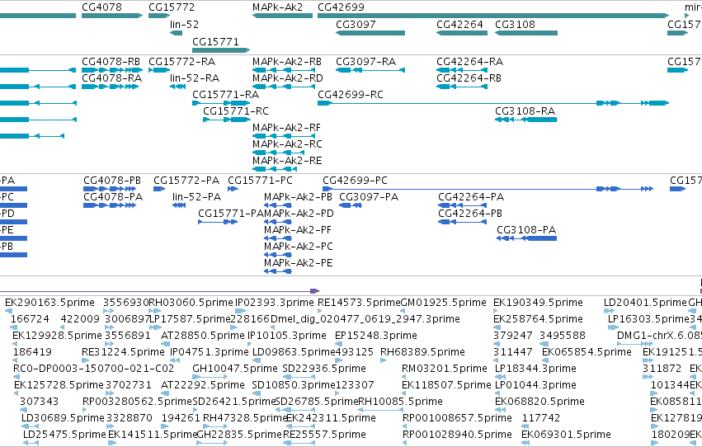Open transcript MAPk-Ak2-RF

coord(286,128)
